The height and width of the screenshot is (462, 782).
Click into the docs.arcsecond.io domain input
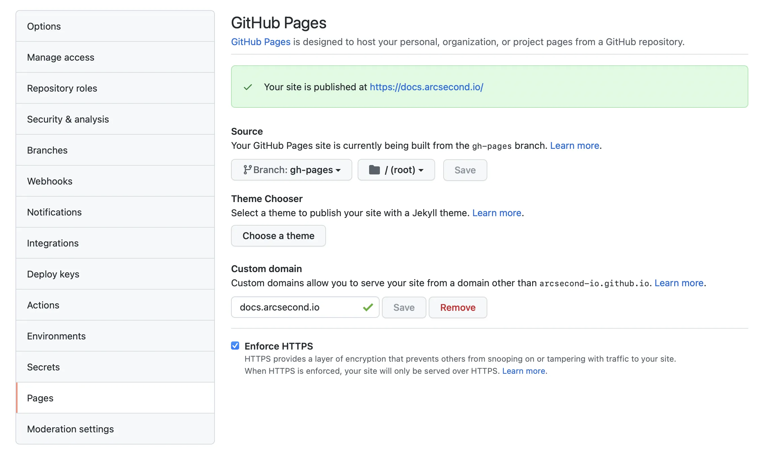[x=296, y=307]
